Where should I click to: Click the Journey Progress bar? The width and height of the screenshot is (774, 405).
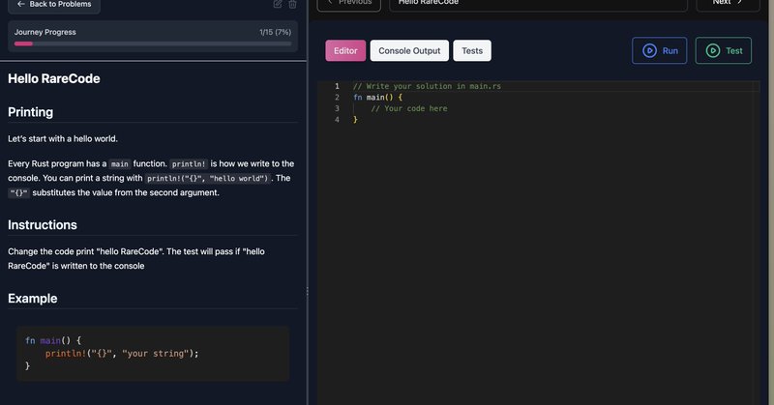pyautogui.click(x=153, y=43)
